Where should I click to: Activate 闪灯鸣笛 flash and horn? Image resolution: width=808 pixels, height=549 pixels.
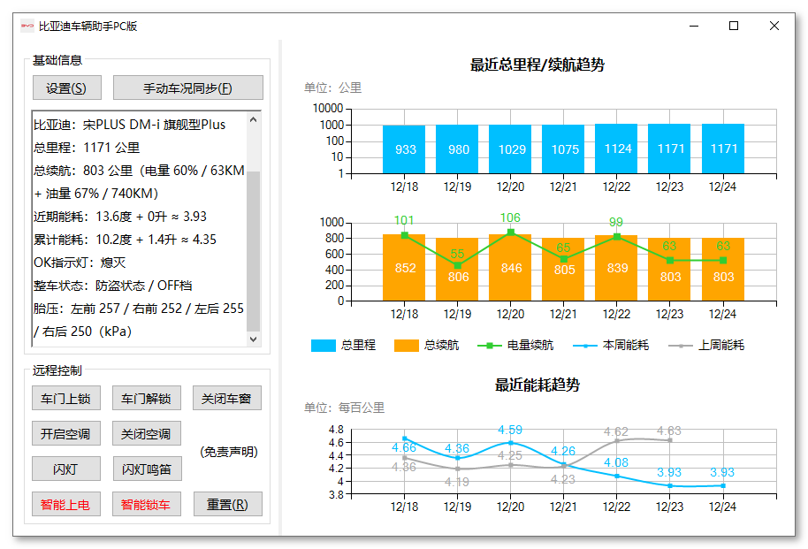coord(146,469)
